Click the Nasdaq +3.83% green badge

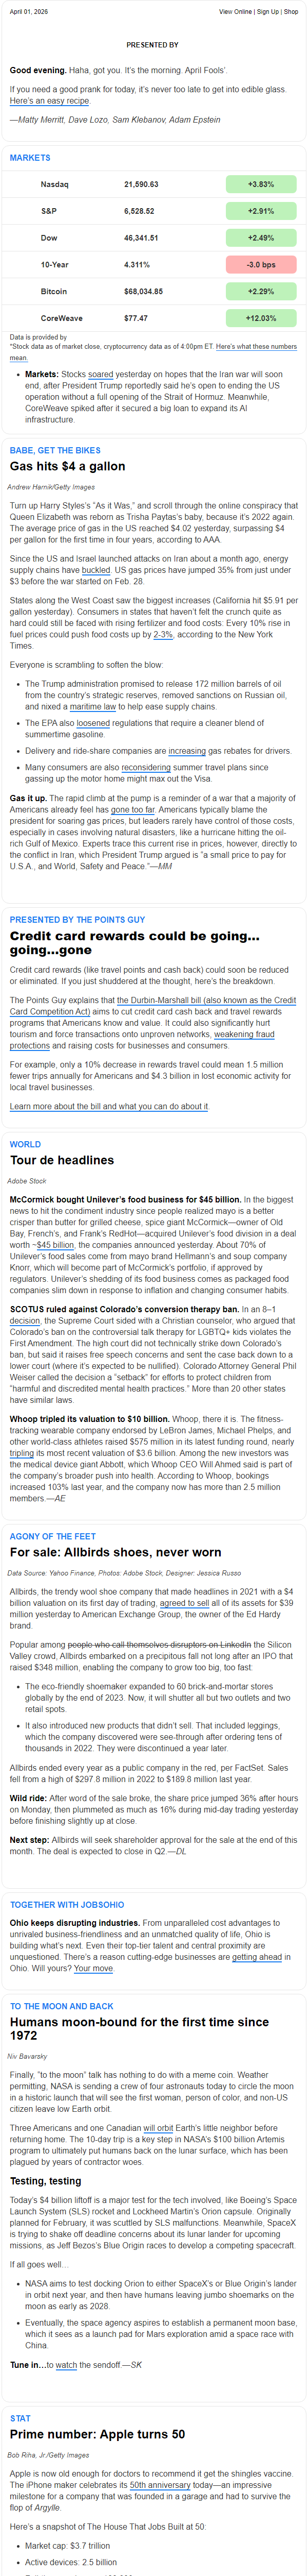click(261, 185)
